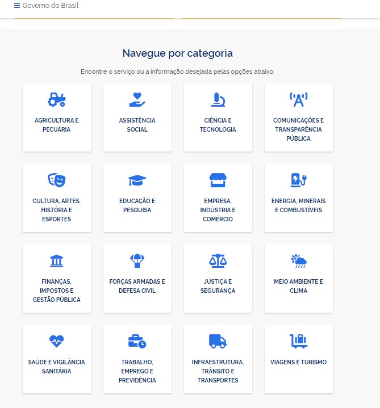Open the Viagens e Turismo category link
The width and height of the screenshot is (380, 408).
click(299, 362)
